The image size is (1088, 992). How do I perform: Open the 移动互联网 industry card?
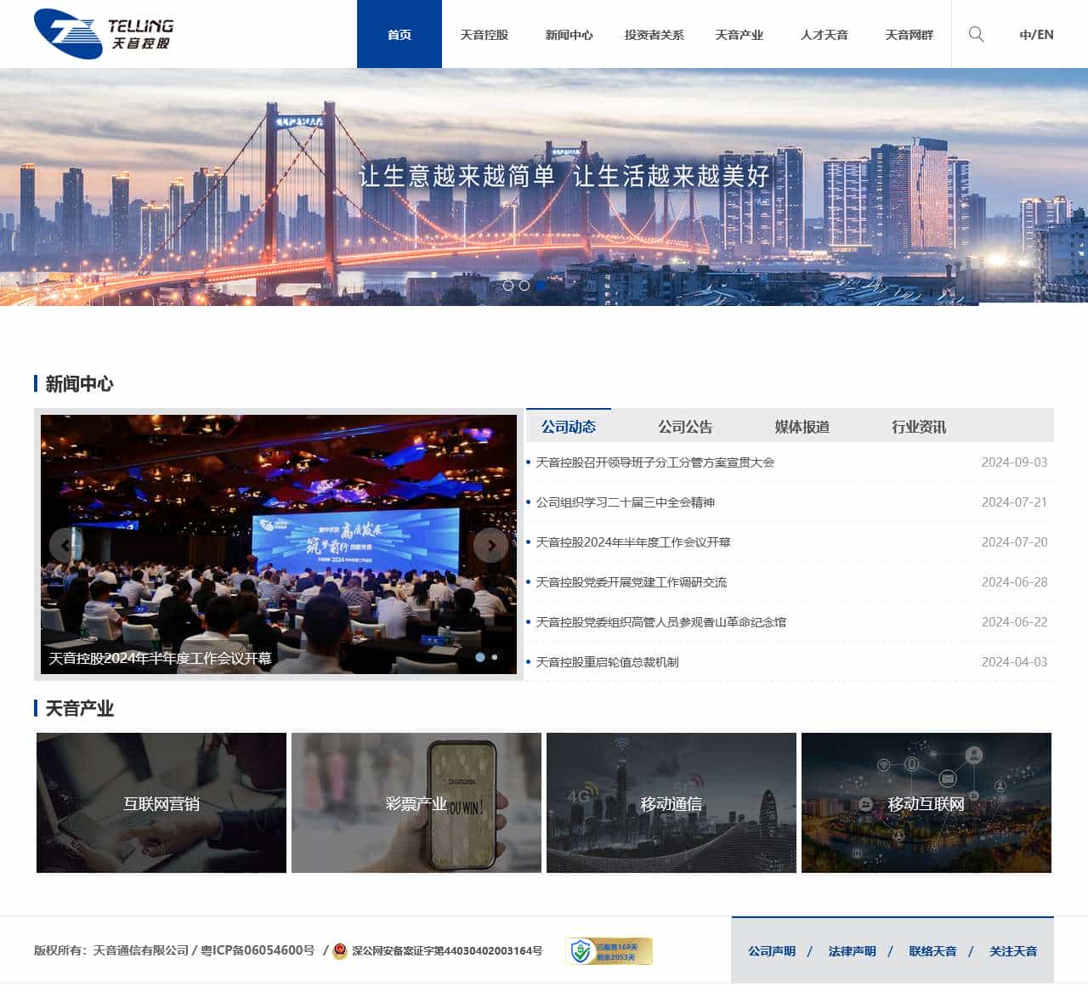(926, 802)
